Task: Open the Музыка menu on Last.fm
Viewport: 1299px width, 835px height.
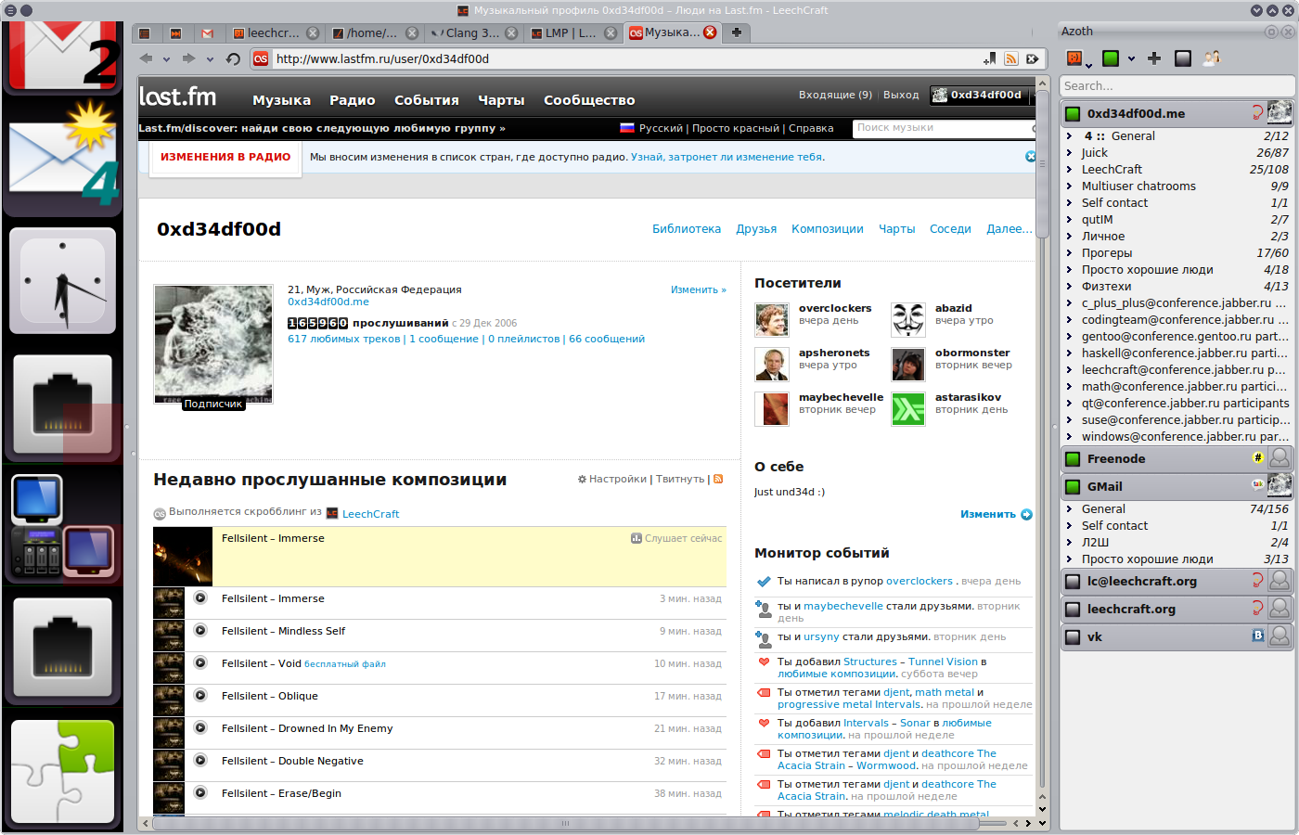Action: pos(282,100)
